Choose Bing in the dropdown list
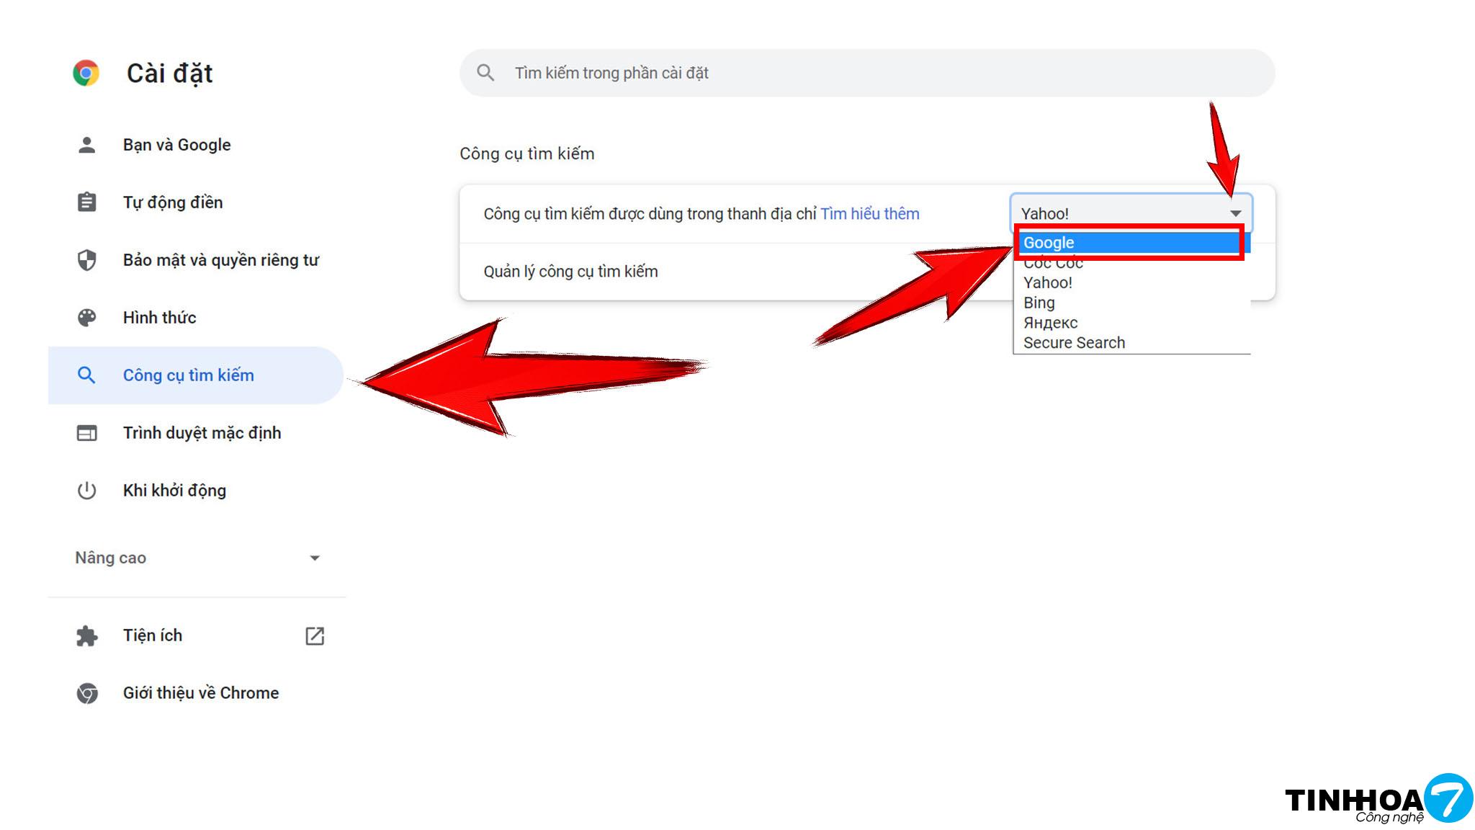The image size is (1475, 830). [x=1039, y=303]
